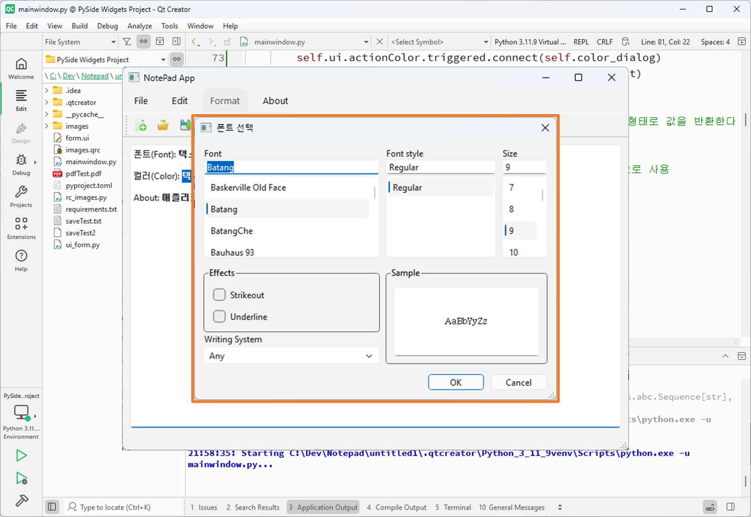Switch to Edit mode in sidebar
Viewport: 751px width, 517px height.
(21, 100)
